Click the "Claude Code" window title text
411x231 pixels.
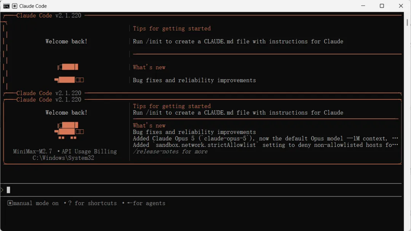click(x=33, y=6)
